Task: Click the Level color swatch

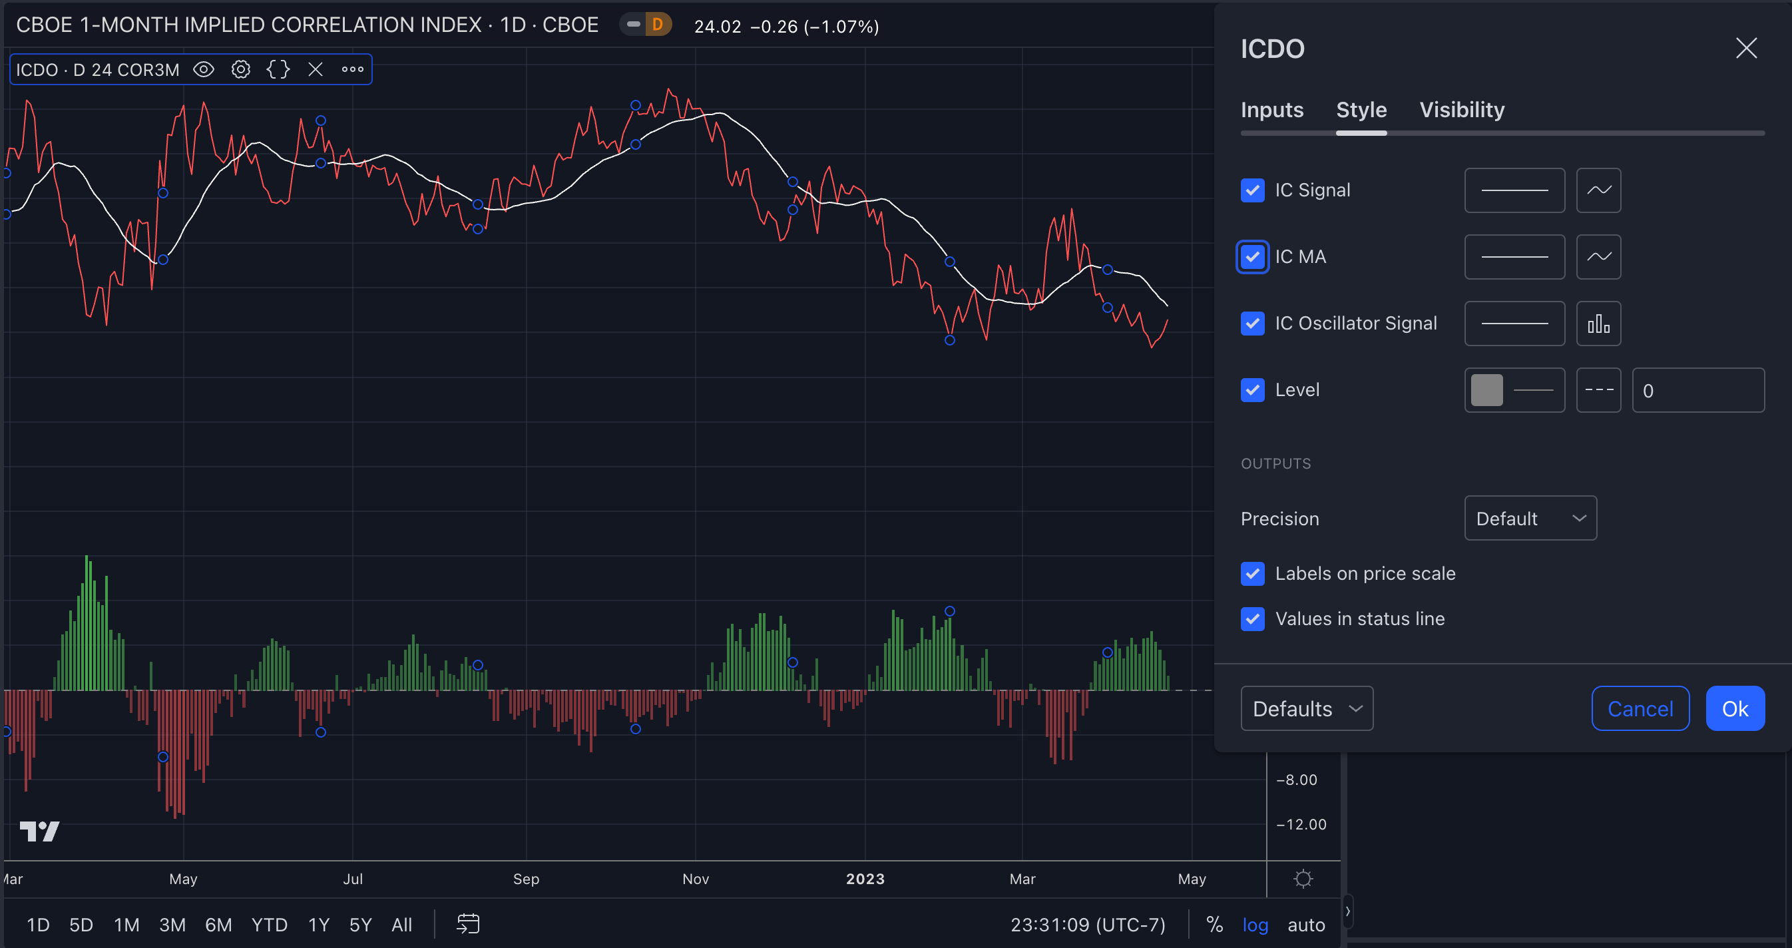Action: [x=1486, y=390]
